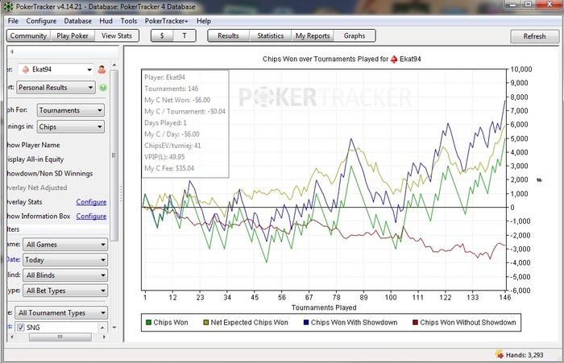Open the Date Today dropdown
This screenshot has width=564, height=363.
point(65,260)
